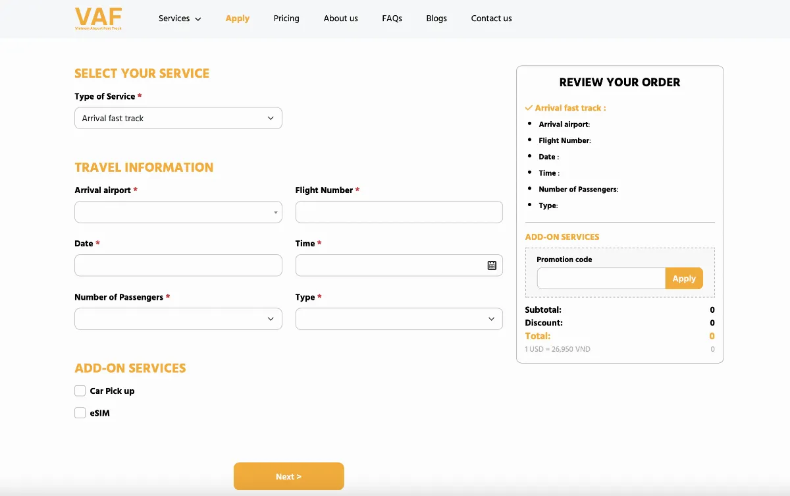Click the '1 USD = 26,950 VND' text
Image resolution: width=790 pixels, height=496 pixels.
tap(558, 349)
